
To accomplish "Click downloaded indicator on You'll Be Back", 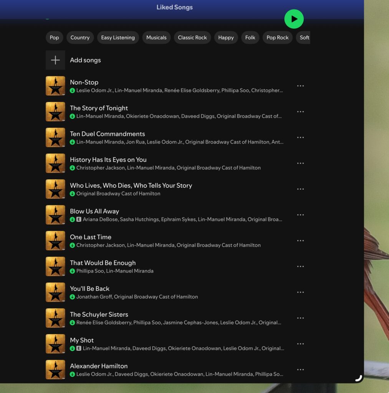I will point(72,297).
